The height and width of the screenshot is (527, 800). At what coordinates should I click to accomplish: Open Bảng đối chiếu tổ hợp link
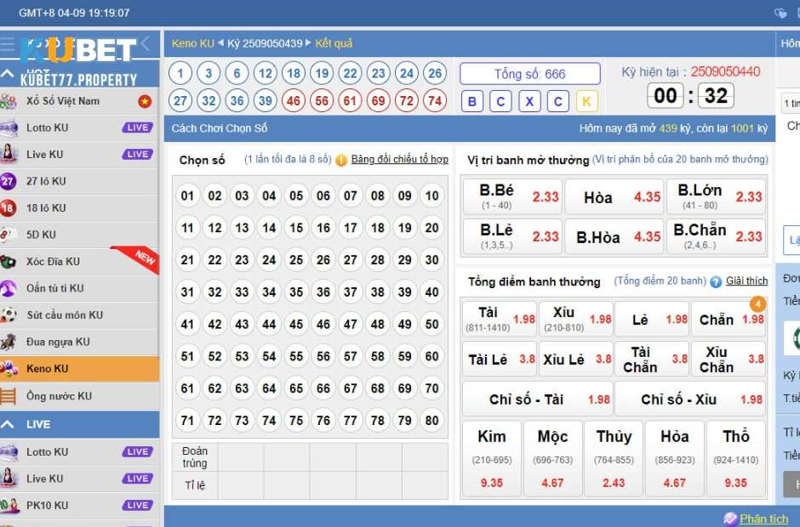tap(399, 160)
